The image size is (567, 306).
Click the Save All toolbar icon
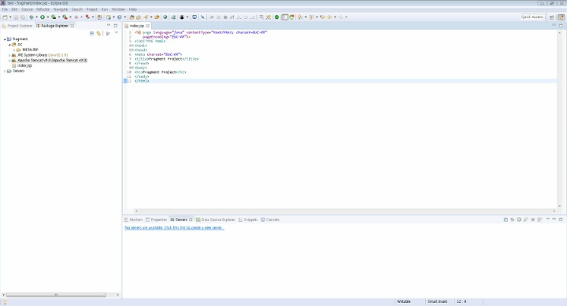point(22,17)
